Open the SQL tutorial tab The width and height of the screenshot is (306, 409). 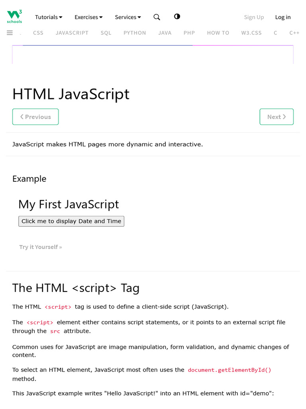click(106, 33)
